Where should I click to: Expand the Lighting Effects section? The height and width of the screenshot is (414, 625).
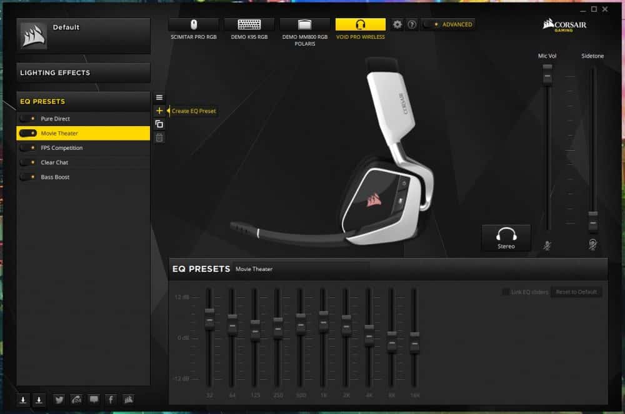pyautogui.click(x=83, y=73)
